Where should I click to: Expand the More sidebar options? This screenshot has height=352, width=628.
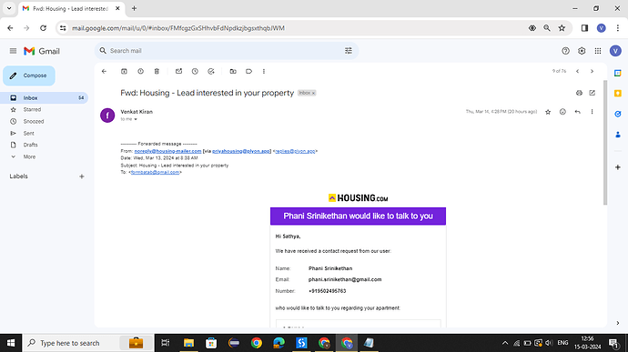pyautogui.click(x=29, y=156)
